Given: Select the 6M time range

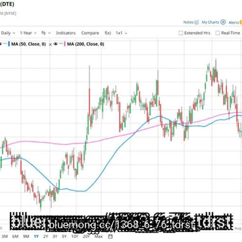Looking at the screenshot, I should pyautogui.click(x=15, y=236).
